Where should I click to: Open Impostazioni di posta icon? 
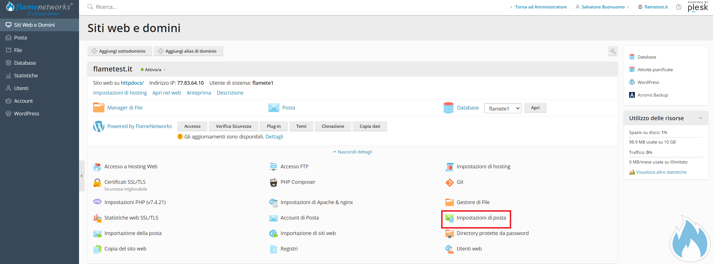[449, 218]
